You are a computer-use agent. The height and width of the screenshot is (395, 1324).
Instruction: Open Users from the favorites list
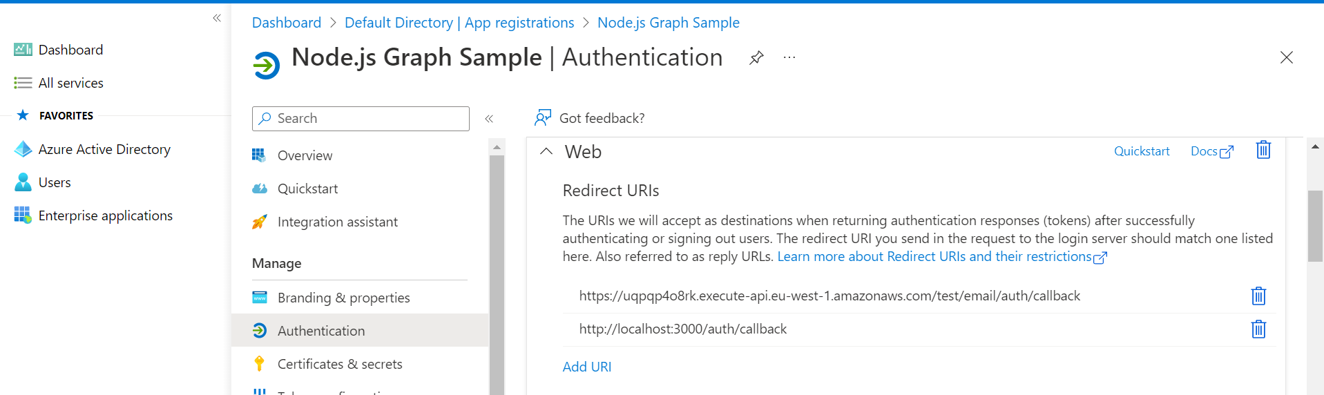point(55,182)
